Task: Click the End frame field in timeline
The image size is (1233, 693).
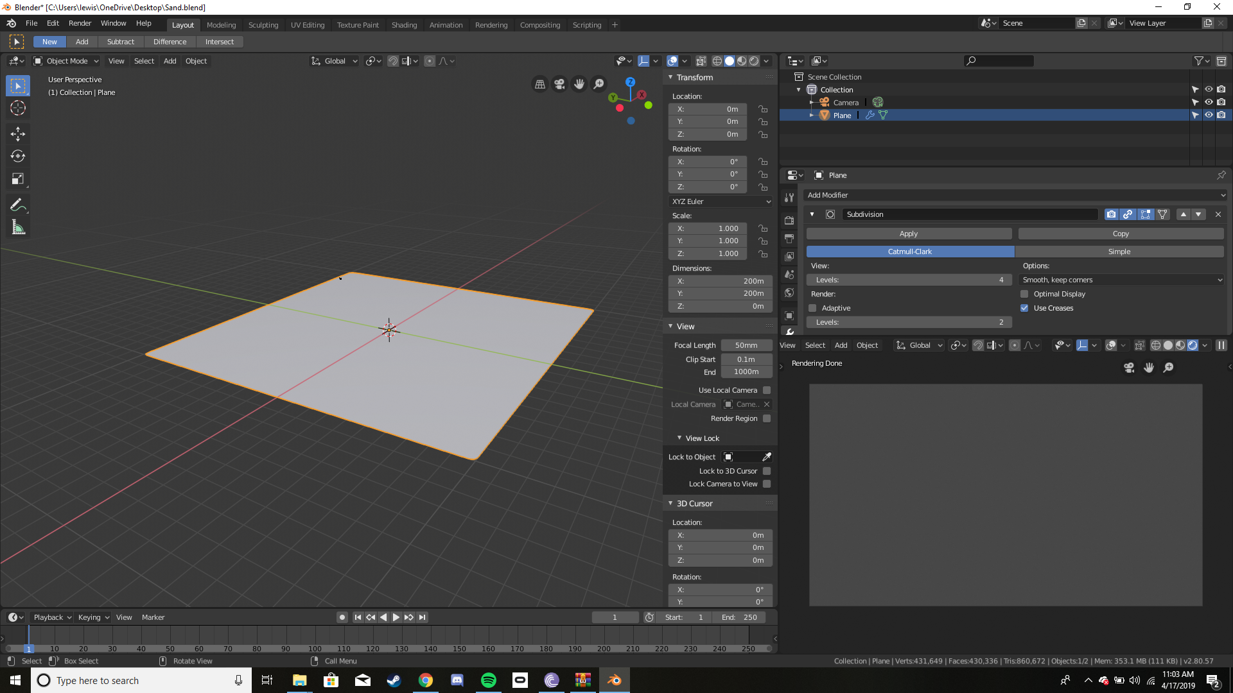Action: (x=740, y=617)
